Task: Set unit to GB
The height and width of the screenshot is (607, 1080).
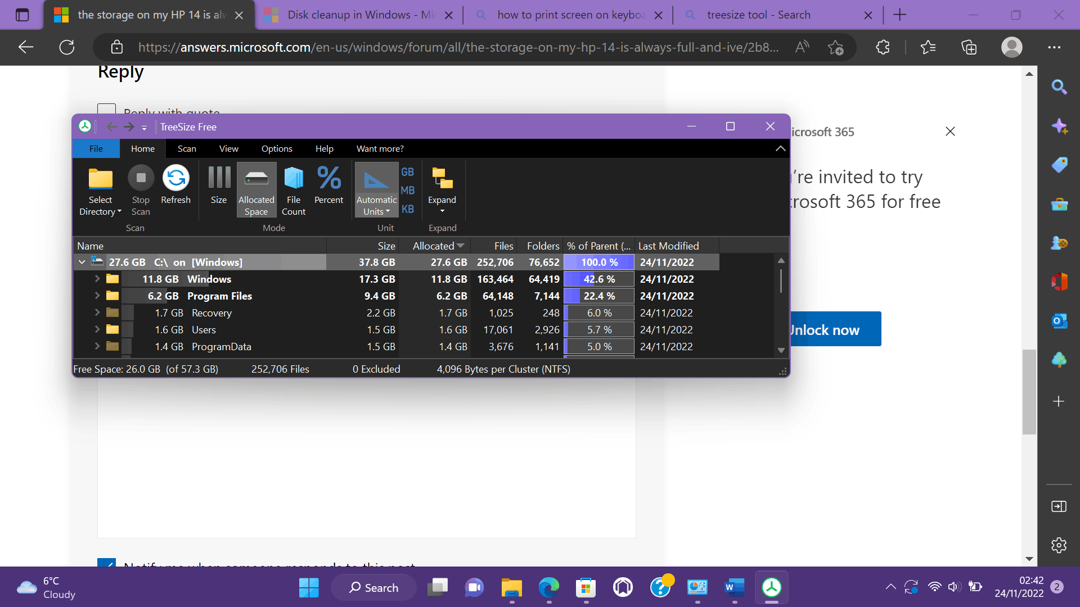Action: pyautogui.click(x=407, y=172)
